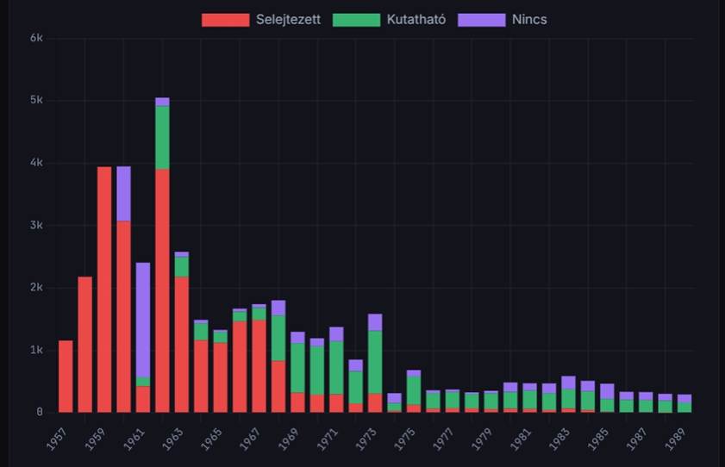The width and height of the screenshot is (725, 467).
Task: Click the purple segment of the 1989 bar
Action: [684, 399]
